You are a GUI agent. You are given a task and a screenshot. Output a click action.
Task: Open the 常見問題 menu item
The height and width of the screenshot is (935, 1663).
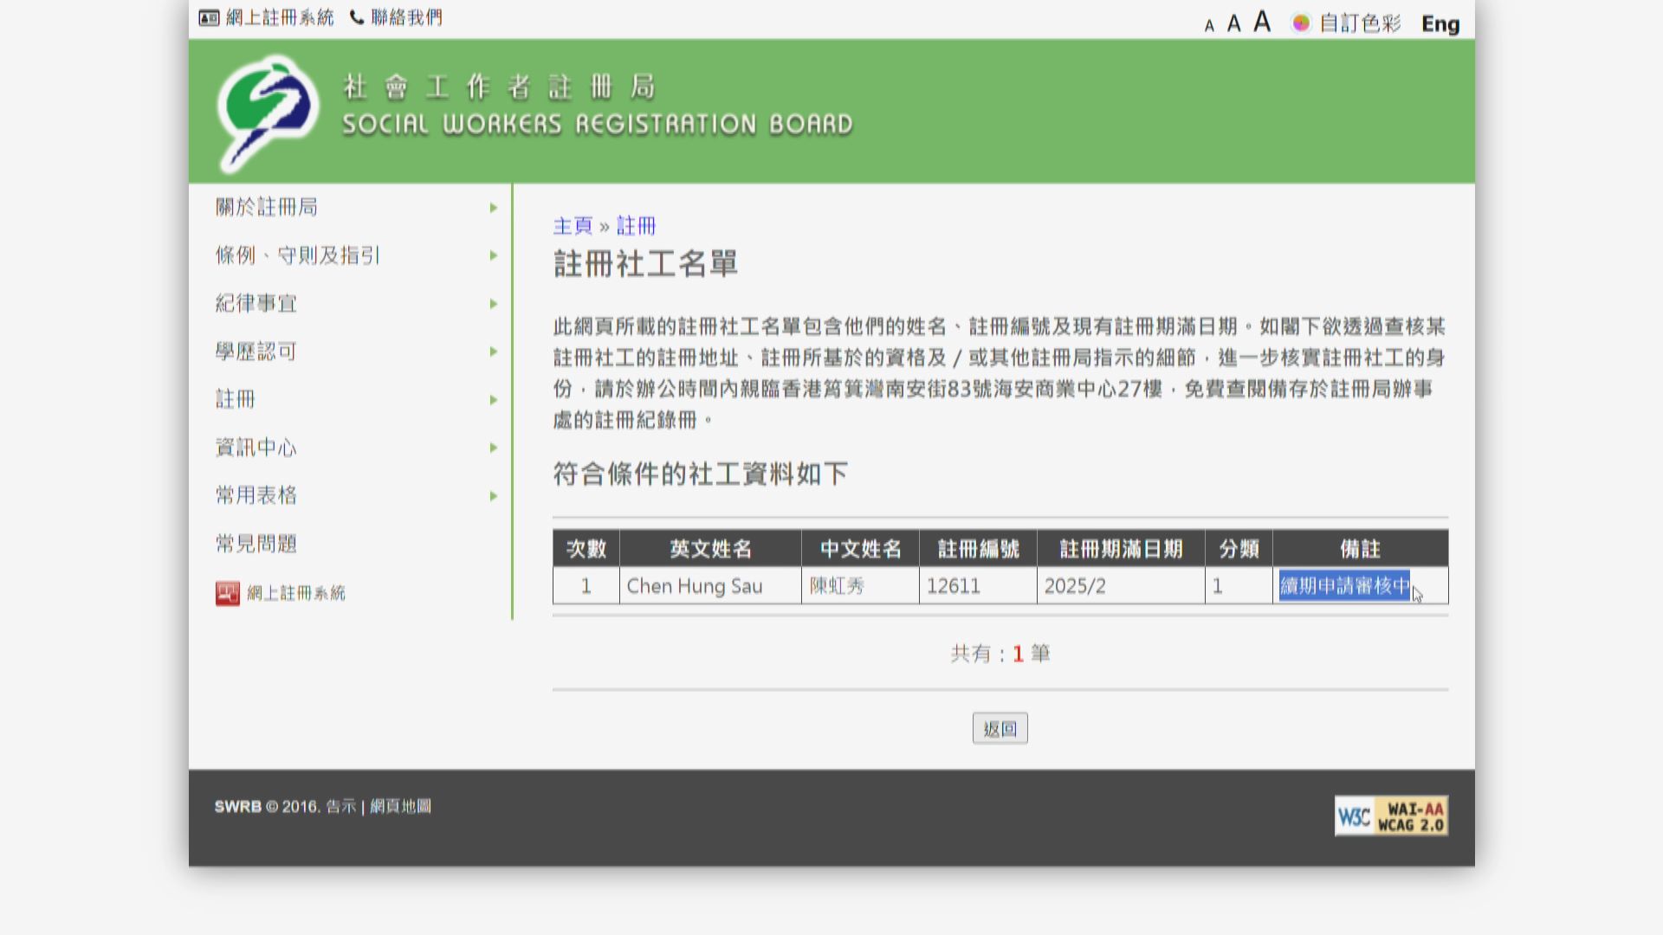(x=256, y=544)
